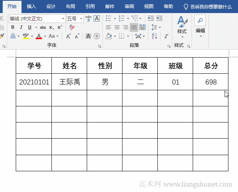This screenshot has width=238, height=192.
Task: Open numbering library dropdown arrow
Action: (x=128, y=18)
